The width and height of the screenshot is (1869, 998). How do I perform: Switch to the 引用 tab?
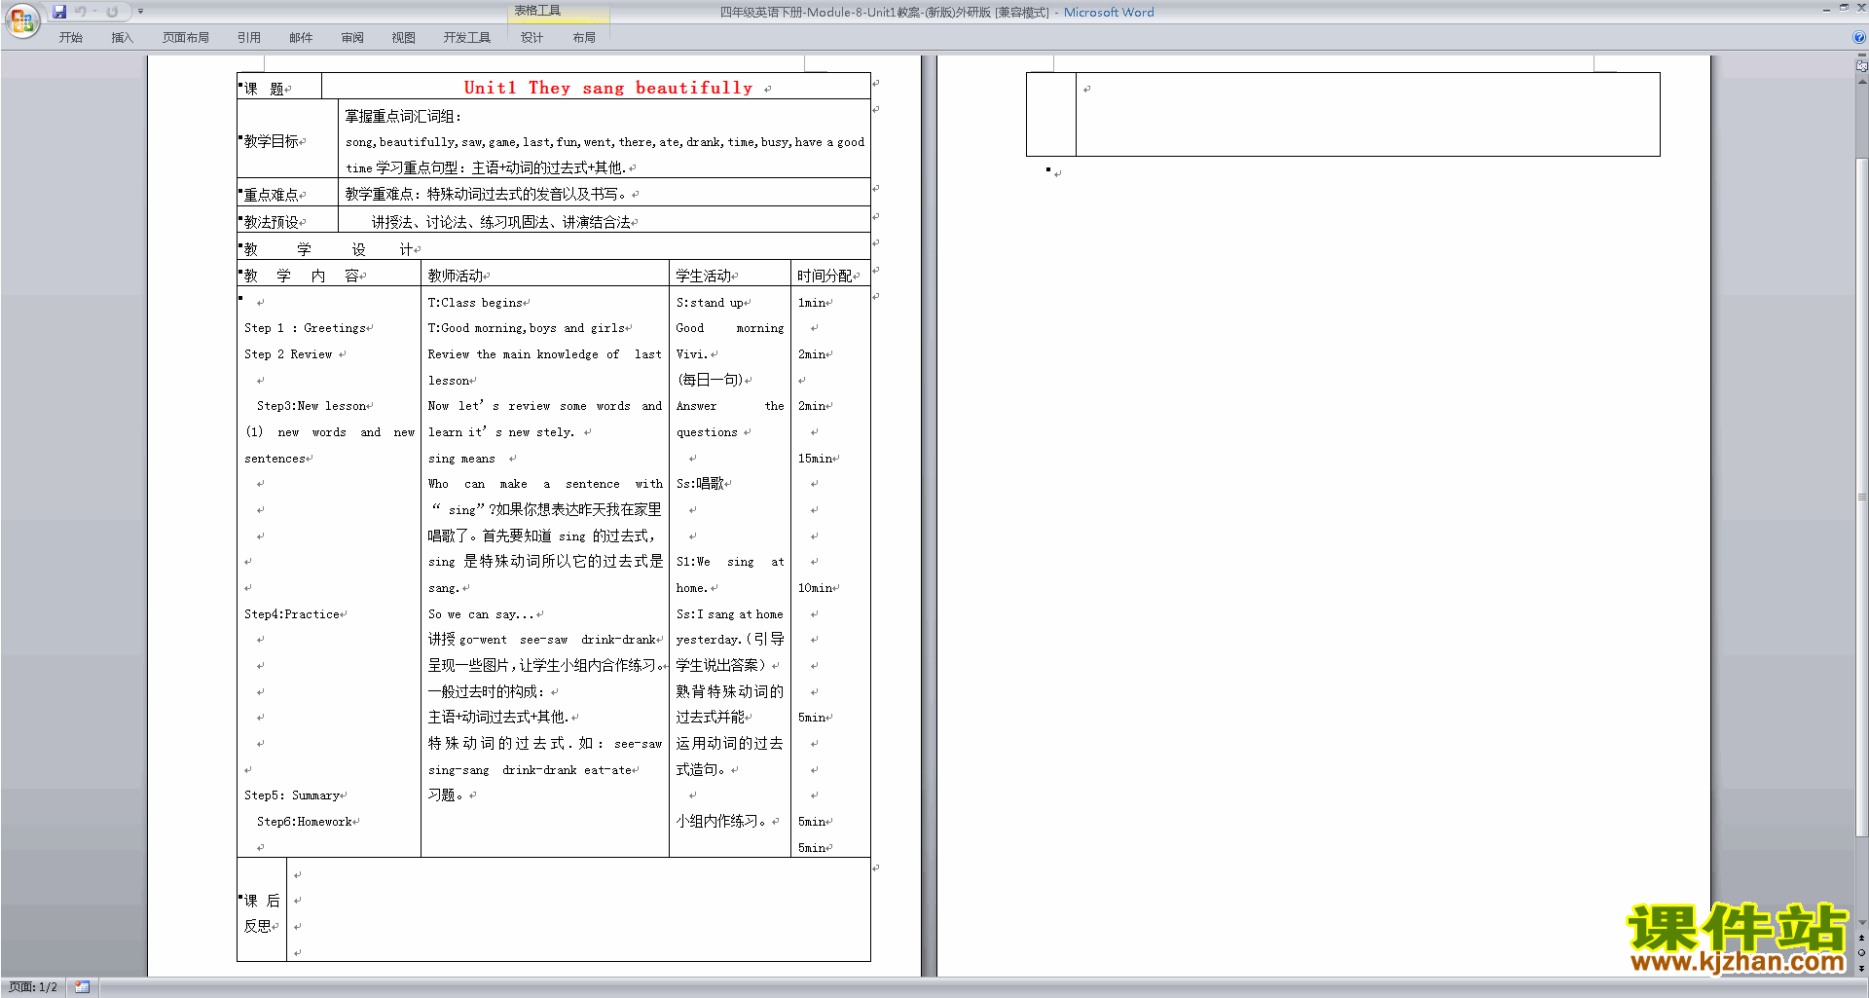pos(249,37)
